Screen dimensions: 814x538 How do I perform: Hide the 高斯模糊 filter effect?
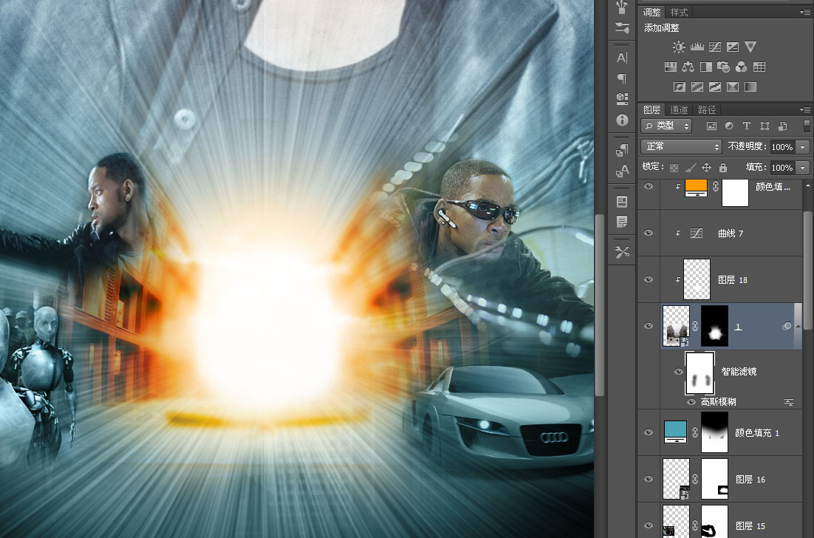[x=691, y=402]
